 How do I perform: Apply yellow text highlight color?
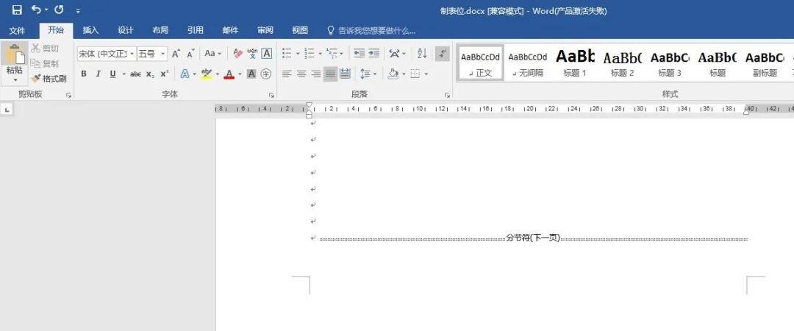206,74
